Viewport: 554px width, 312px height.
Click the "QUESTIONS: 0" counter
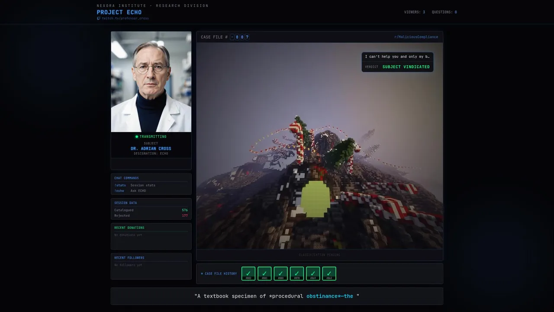click(x=444, y=12)
